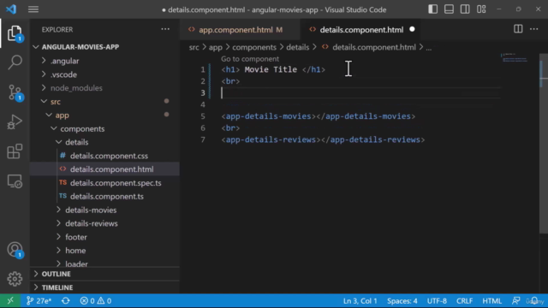Open the Customize Layout button
This screenshot has height=308, width=548.
point(481,9)
